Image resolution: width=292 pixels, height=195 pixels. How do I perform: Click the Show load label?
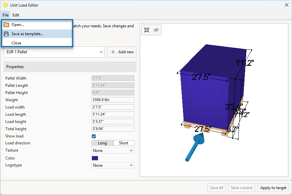coord(15,136)
